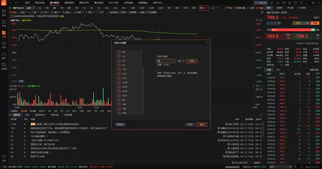Switch to 国内期货 top tab
322x169 pixels.
(x=54, y=2)
